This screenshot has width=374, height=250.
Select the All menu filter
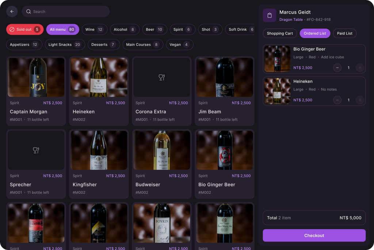point(62,29)
